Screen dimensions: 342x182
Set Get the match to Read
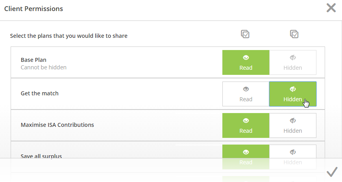246,94
